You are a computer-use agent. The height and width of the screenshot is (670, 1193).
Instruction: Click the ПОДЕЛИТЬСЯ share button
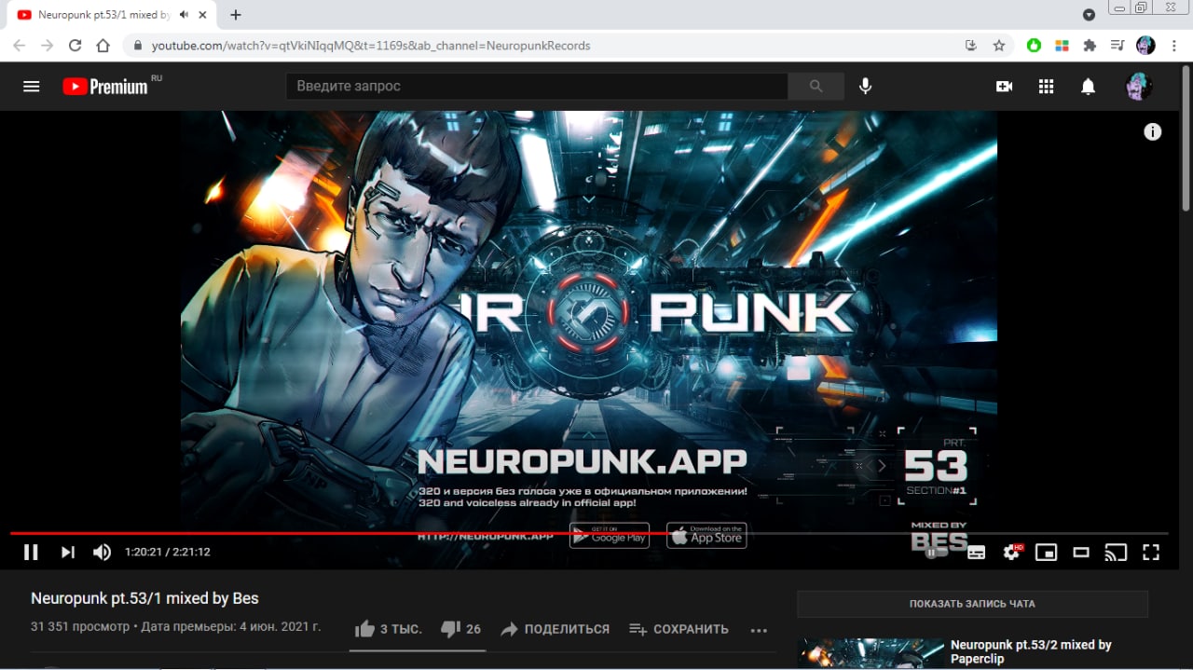555,629
